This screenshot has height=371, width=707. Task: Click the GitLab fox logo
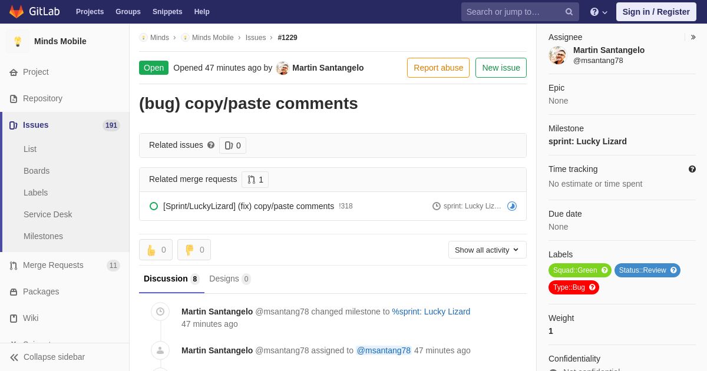coord(16,12)
